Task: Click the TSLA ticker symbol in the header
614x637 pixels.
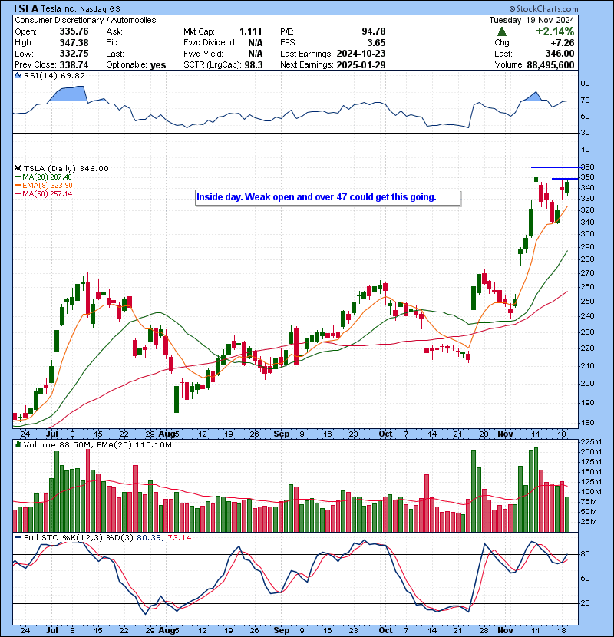Action: [25, 8]
